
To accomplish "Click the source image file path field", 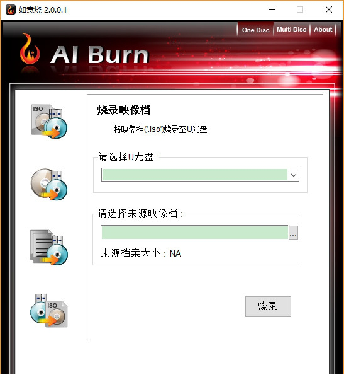I will click(x=194, y=233).
